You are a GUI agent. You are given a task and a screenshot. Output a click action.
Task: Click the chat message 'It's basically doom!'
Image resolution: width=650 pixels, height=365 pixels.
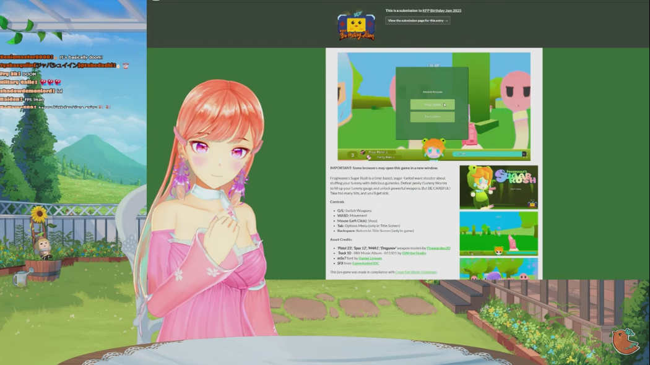(x=81, y=57)
